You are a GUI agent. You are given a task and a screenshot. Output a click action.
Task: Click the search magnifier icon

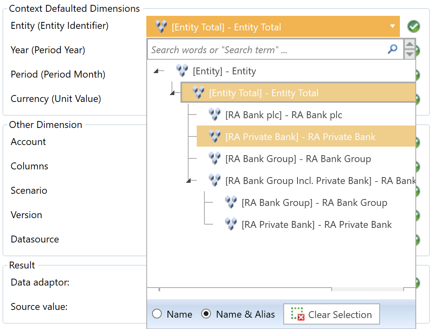coord(392,50)
